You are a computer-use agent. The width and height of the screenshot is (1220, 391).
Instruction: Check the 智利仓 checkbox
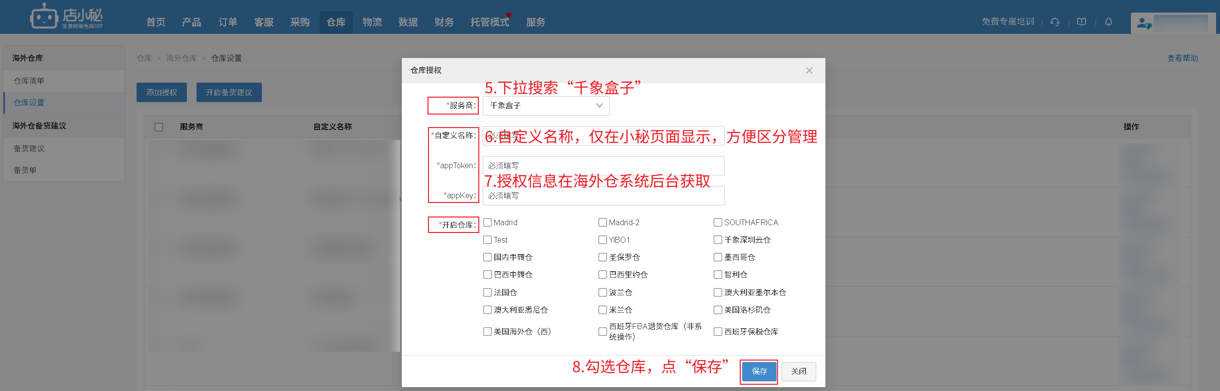click(x=718, y=275)
